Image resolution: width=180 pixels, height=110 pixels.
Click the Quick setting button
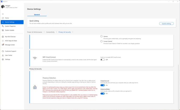[x=166, y=24]
